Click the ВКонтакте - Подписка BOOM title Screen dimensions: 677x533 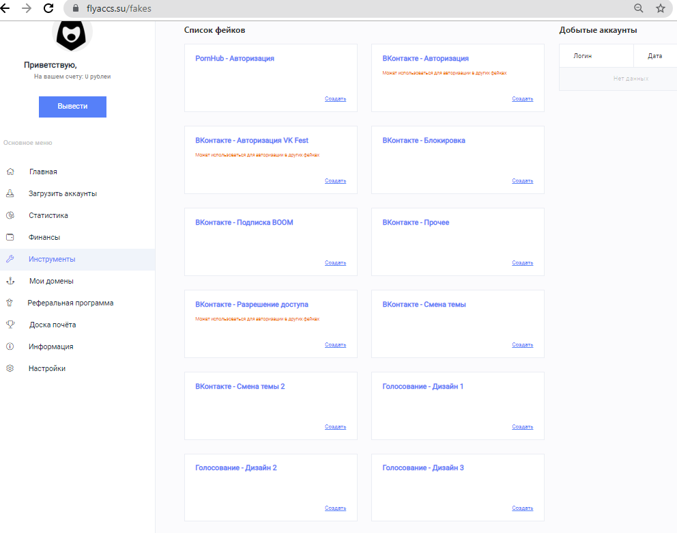click(244, 222)
